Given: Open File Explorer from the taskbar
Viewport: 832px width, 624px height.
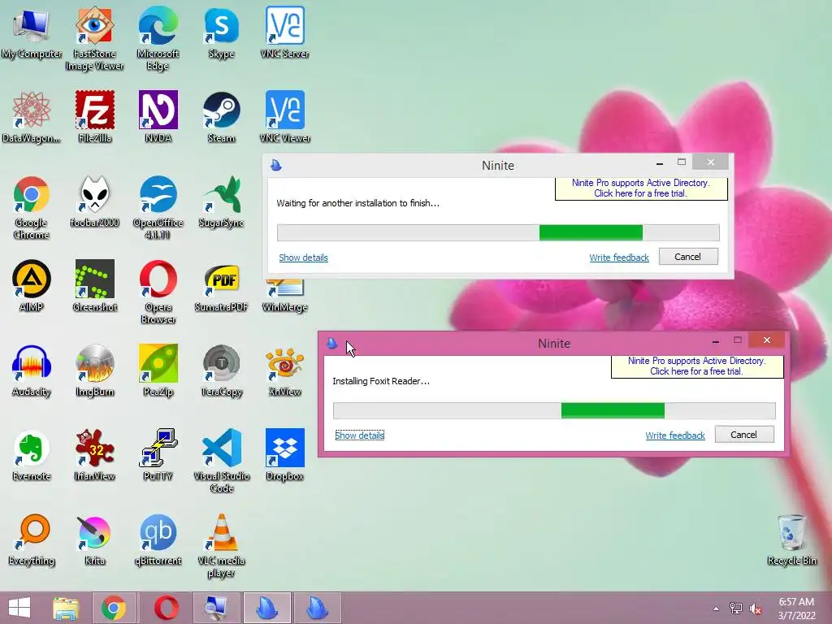Looking at the screenshot, I should click(x=66, y=608).
